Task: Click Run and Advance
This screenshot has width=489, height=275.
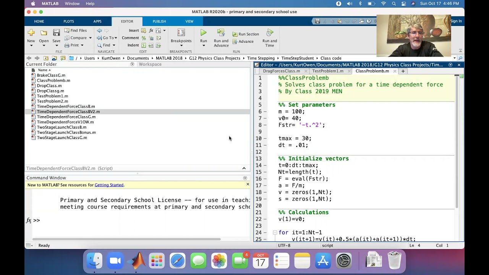Action: 221,38
